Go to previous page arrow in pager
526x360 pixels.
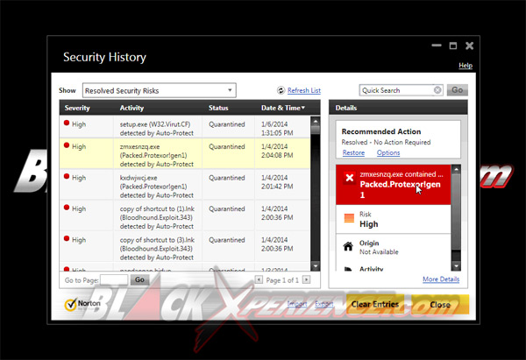coord(259,279)
